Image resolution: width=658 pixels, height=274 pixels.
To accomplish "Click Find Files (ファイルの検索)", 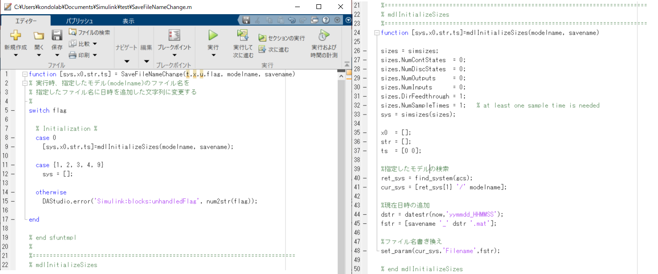I will pyautogui.click(x=89, y=32).
